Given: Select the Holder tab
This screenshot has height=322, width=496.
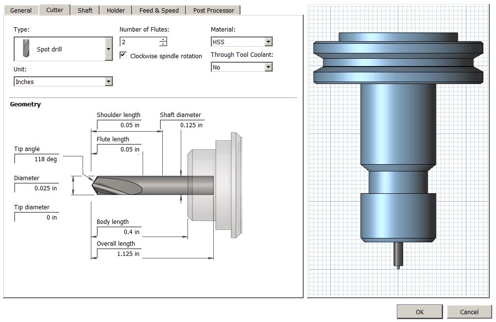Looking at the screenshot, I should [x=116, y=10].
